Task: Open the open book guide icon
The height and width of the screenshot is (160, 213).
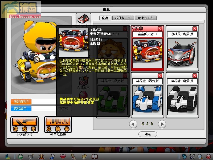Action: tap(95, 157)
